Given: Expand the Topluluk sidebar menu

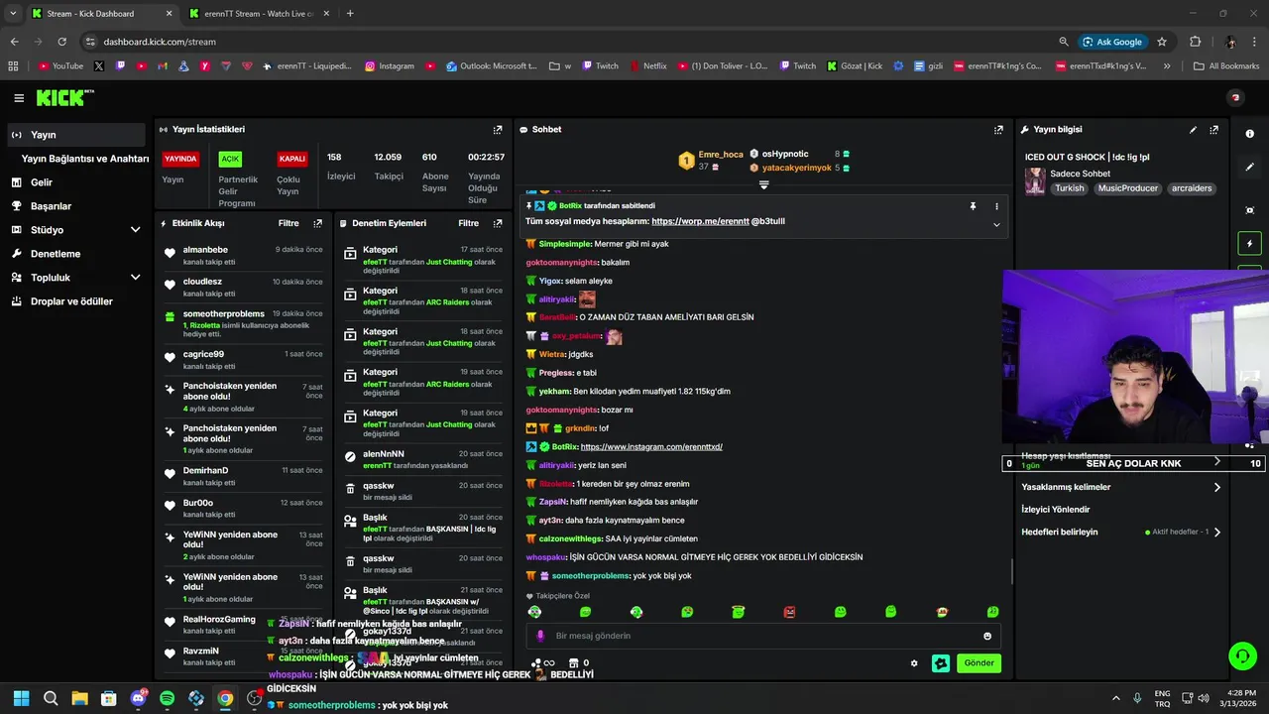Looking at the screenshot, I should coord(135,278).
